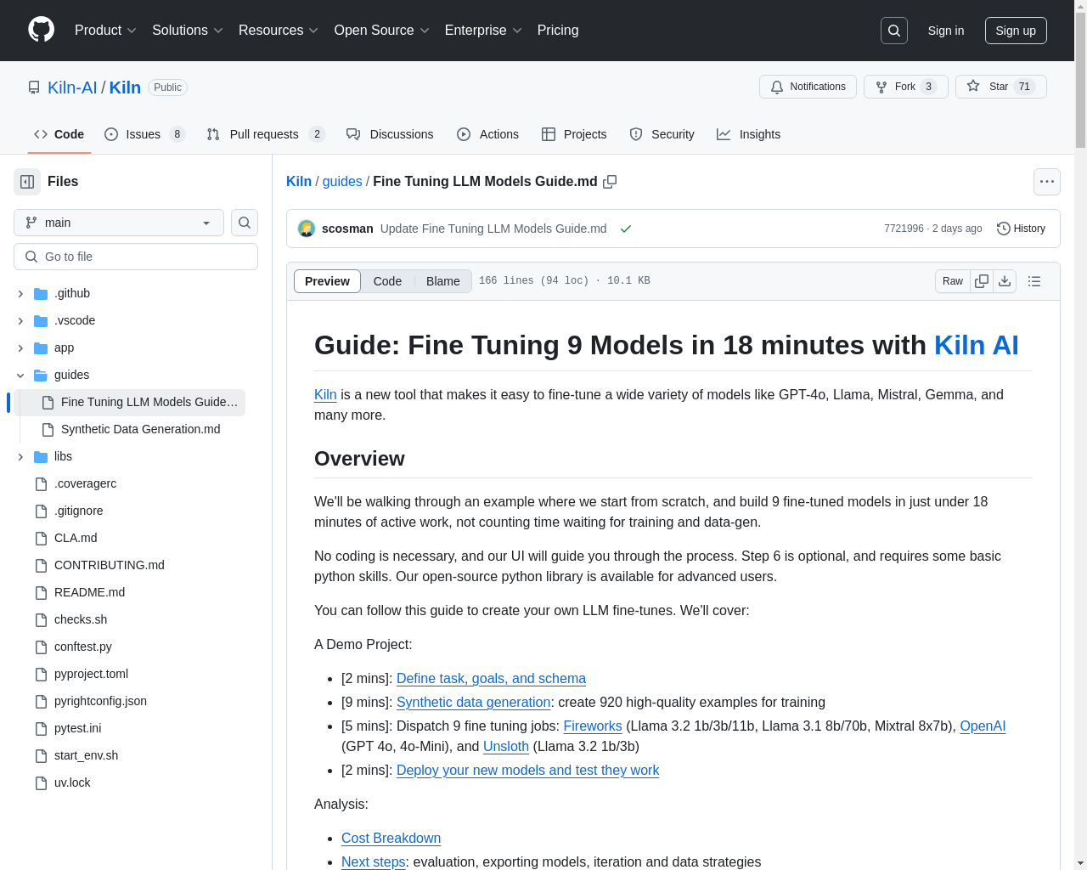Collapse the file tree side panel icon
The image size is (1087, 870).
[x=27, y=182]
